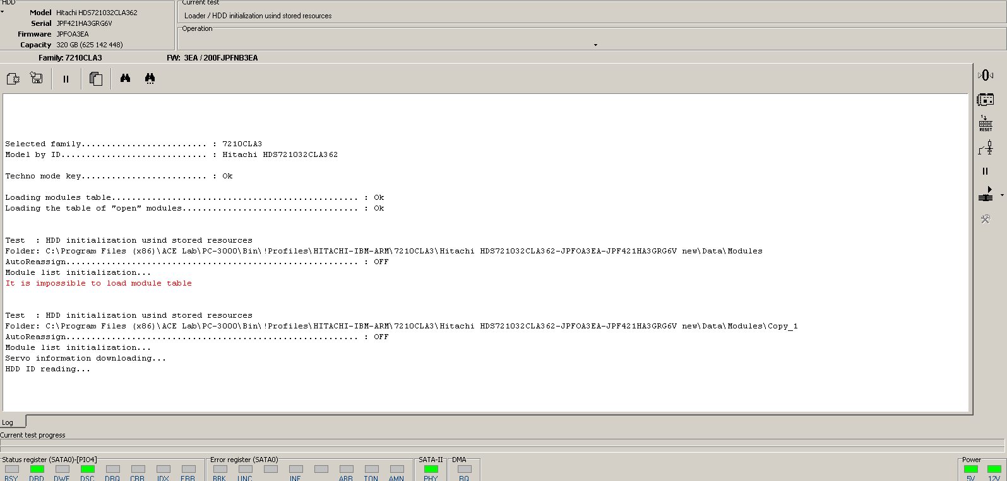This screenshot has height=481, width=1007.
Task: Click the Model value Hitachi HDS721032CLA362
Action: [x=97, y=13]
